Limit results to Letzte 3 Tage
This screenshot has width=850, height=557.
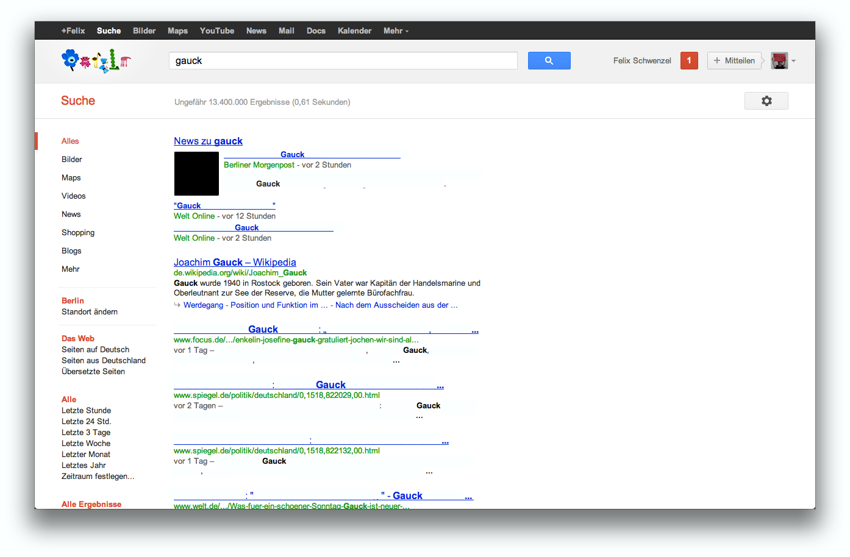86,432
